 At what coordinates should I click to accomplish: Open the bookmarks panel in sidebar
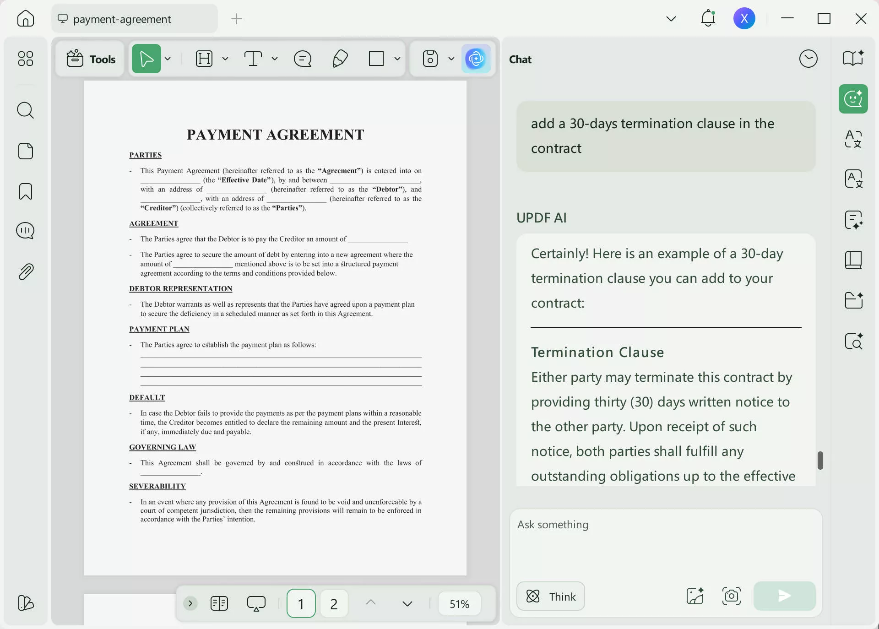coord(26,191)
